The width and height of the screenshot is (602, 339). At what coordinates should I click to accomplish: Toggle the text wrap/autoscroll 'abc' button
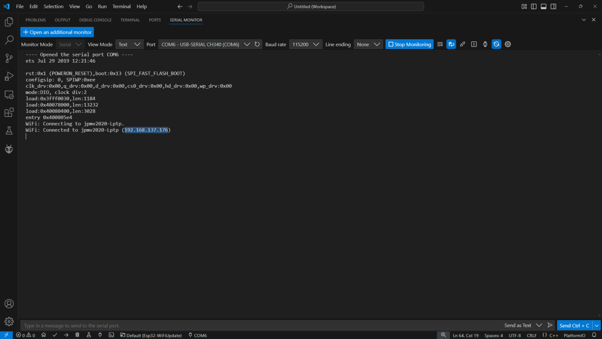click(451, 44)
